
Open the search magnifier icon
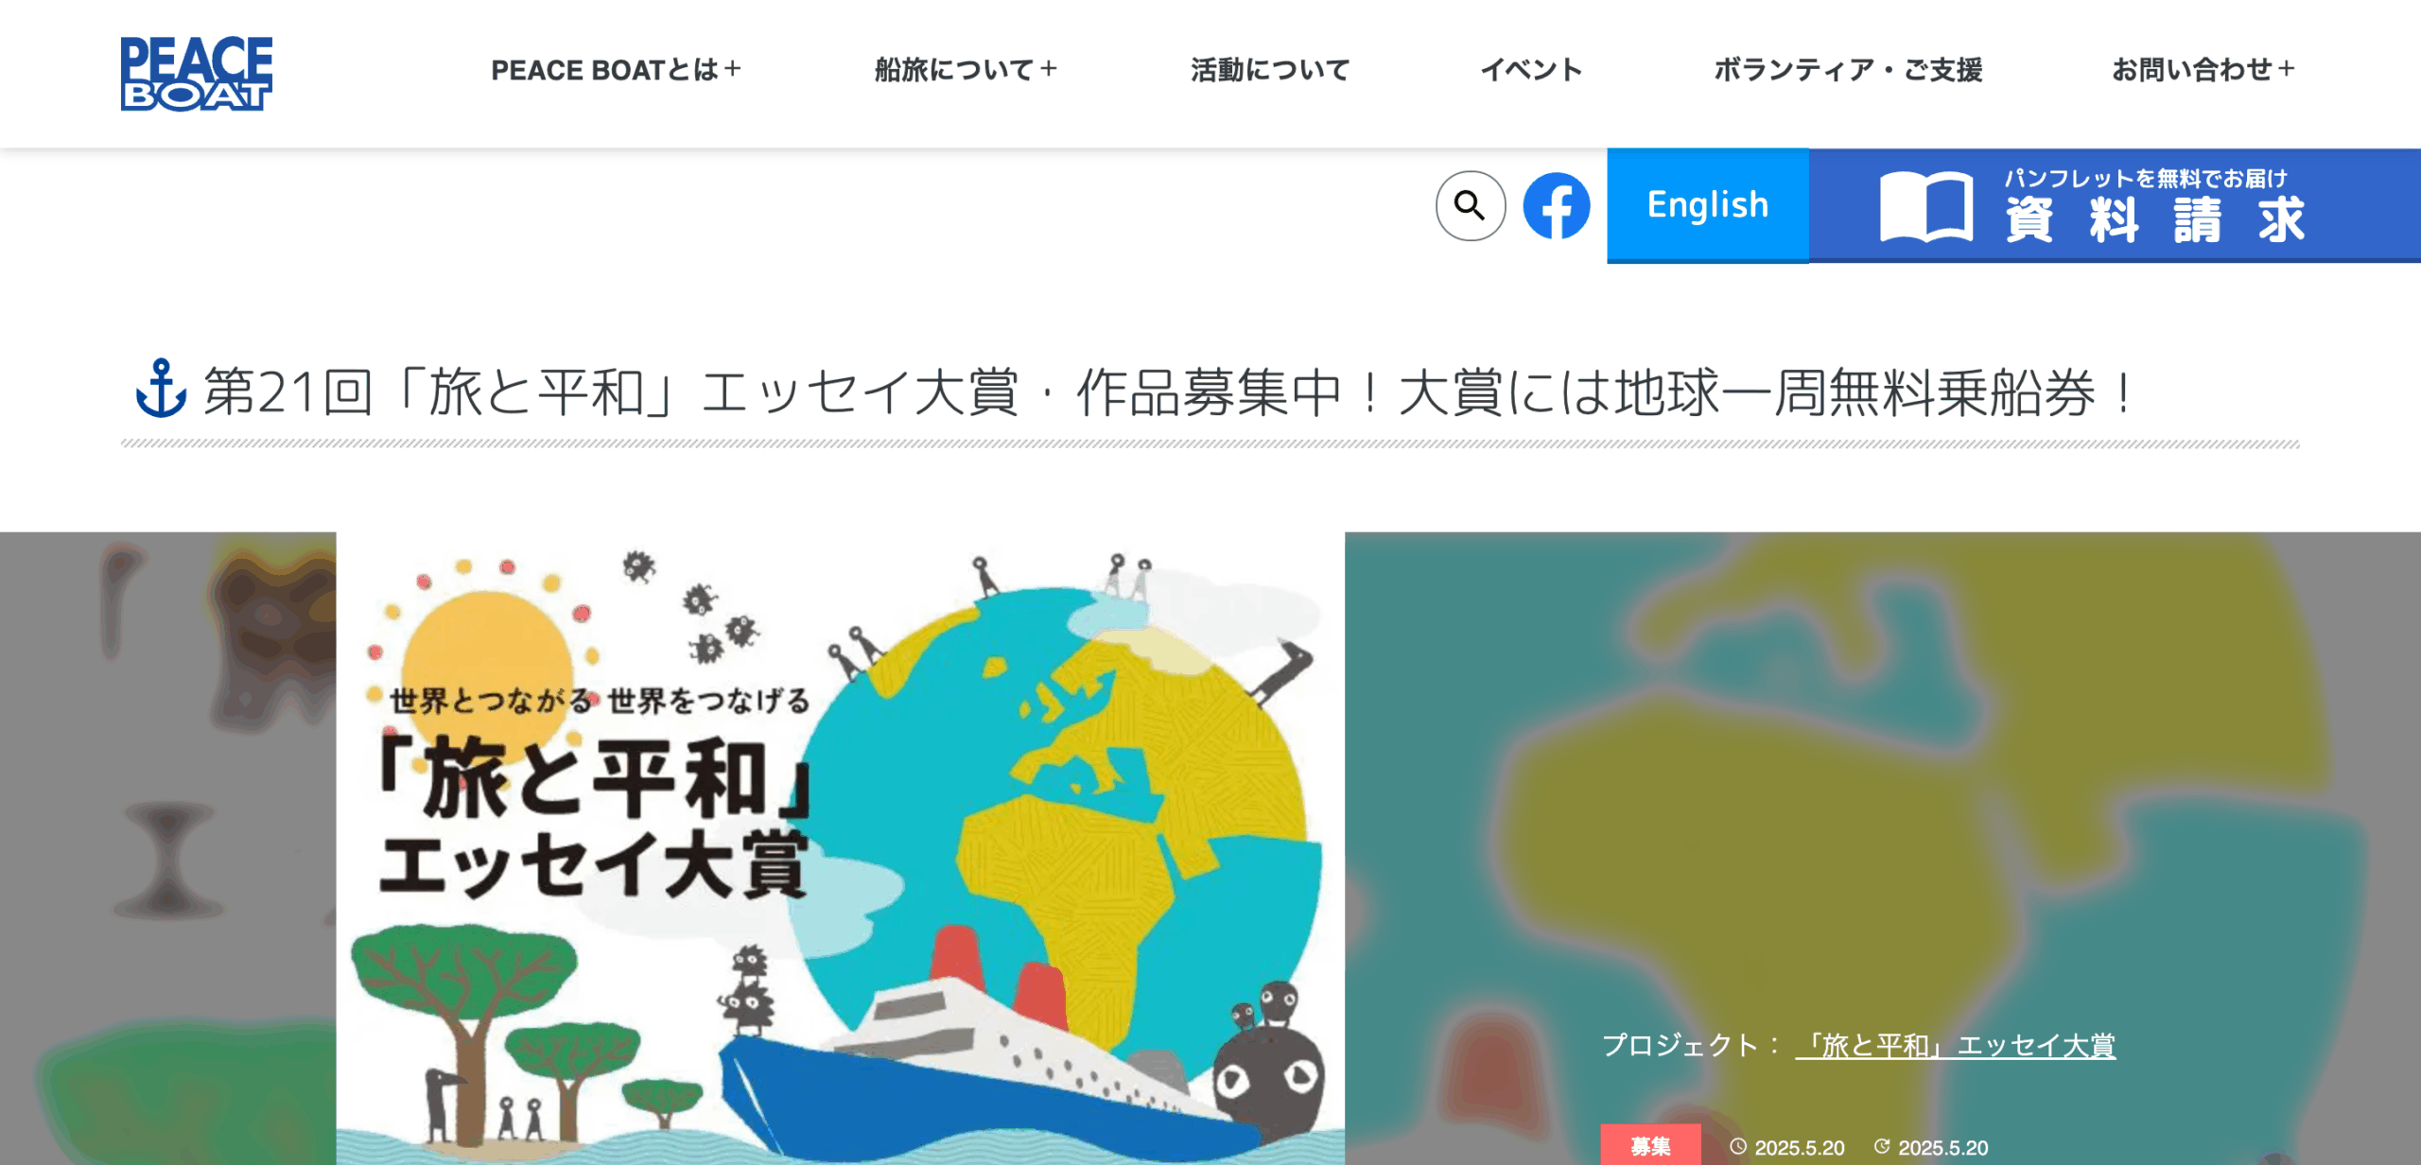[1471, 205]
